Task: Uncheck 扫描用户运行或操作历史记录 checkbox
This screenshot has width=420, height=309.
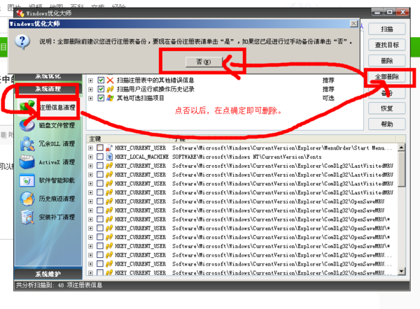Action: click(x=101, y=89)
